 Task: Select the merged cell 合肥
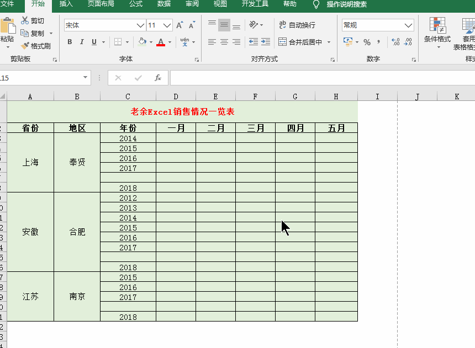(77, 232)
